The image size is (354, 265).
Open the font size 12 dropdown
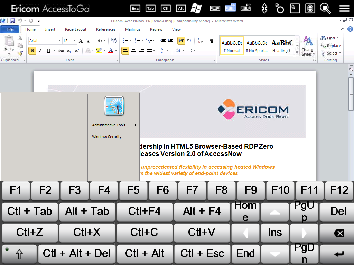(x=74, y=41)
